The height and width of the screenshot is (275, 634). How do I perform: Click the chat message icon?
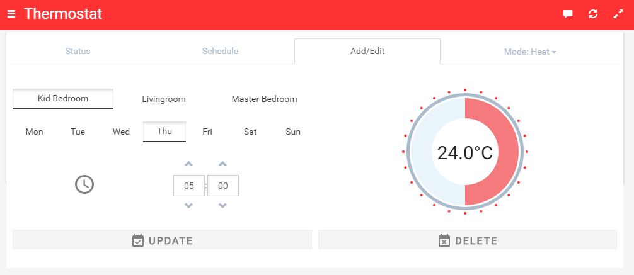[x=568, y=14]
